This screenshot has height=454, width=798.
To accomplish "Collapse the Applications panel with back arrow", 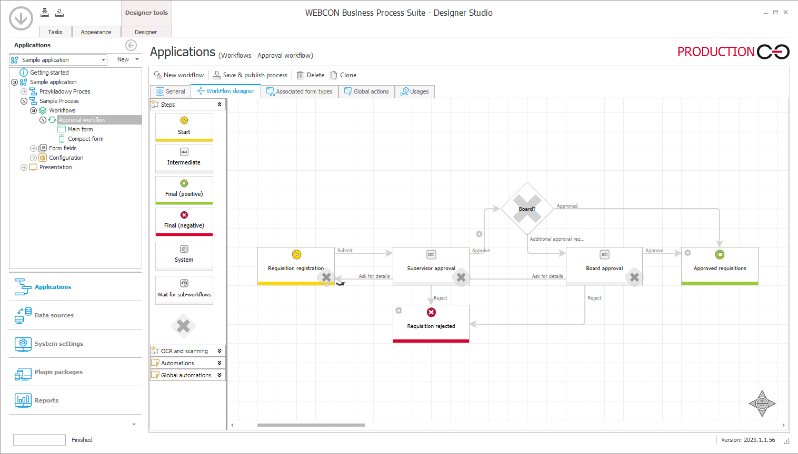I will [x=131, y=45].
